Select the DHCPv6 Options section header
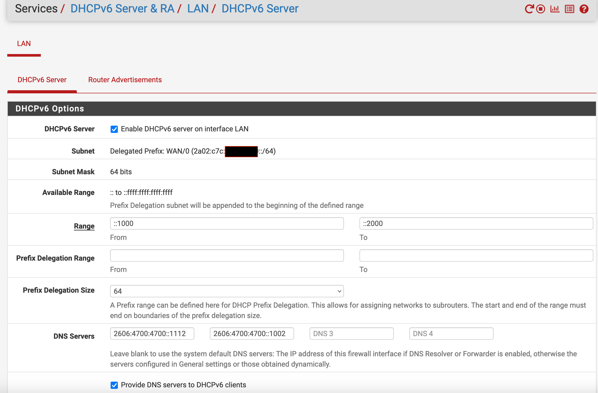598x393 pixels. tap(302, 109)
